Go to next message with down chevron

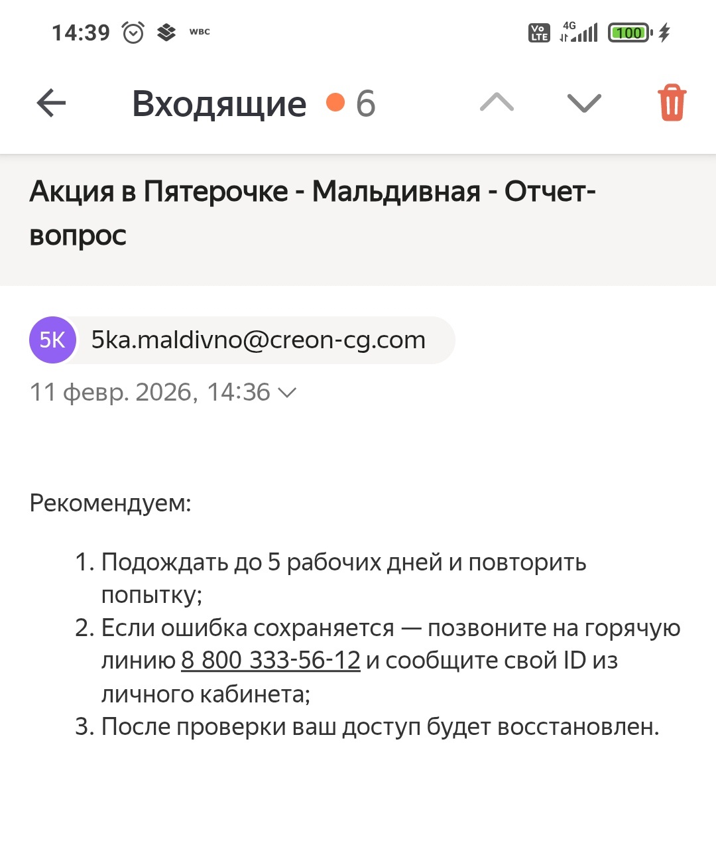[x=584, y=103]
